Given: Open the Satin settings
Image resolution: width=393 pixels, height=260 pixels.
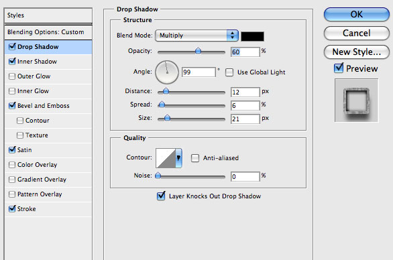Looking at the screenshot, I should point(25,150).
